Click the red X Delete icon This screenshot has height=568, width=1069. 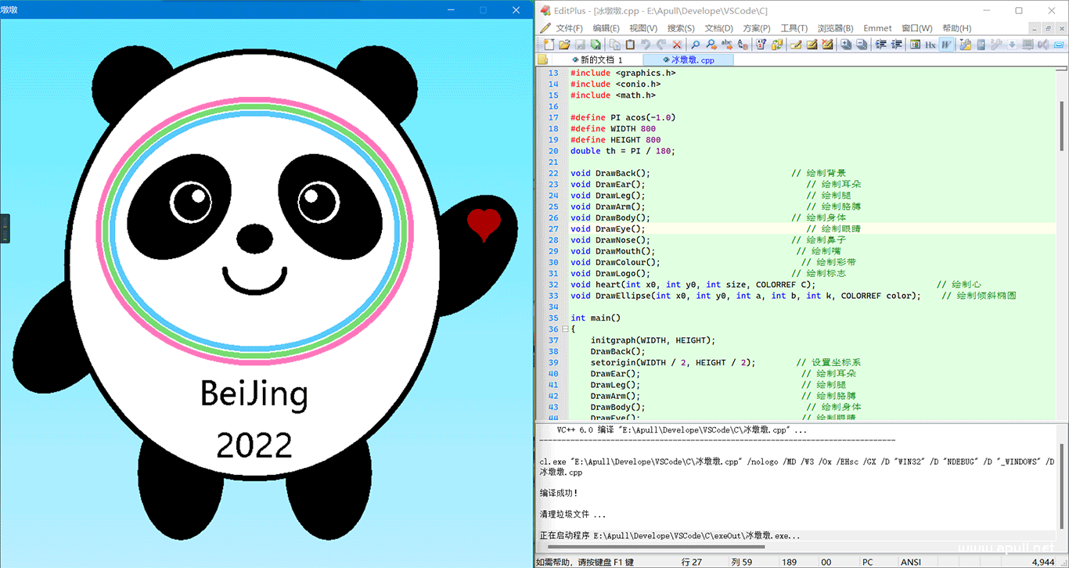tap(677, 45)
